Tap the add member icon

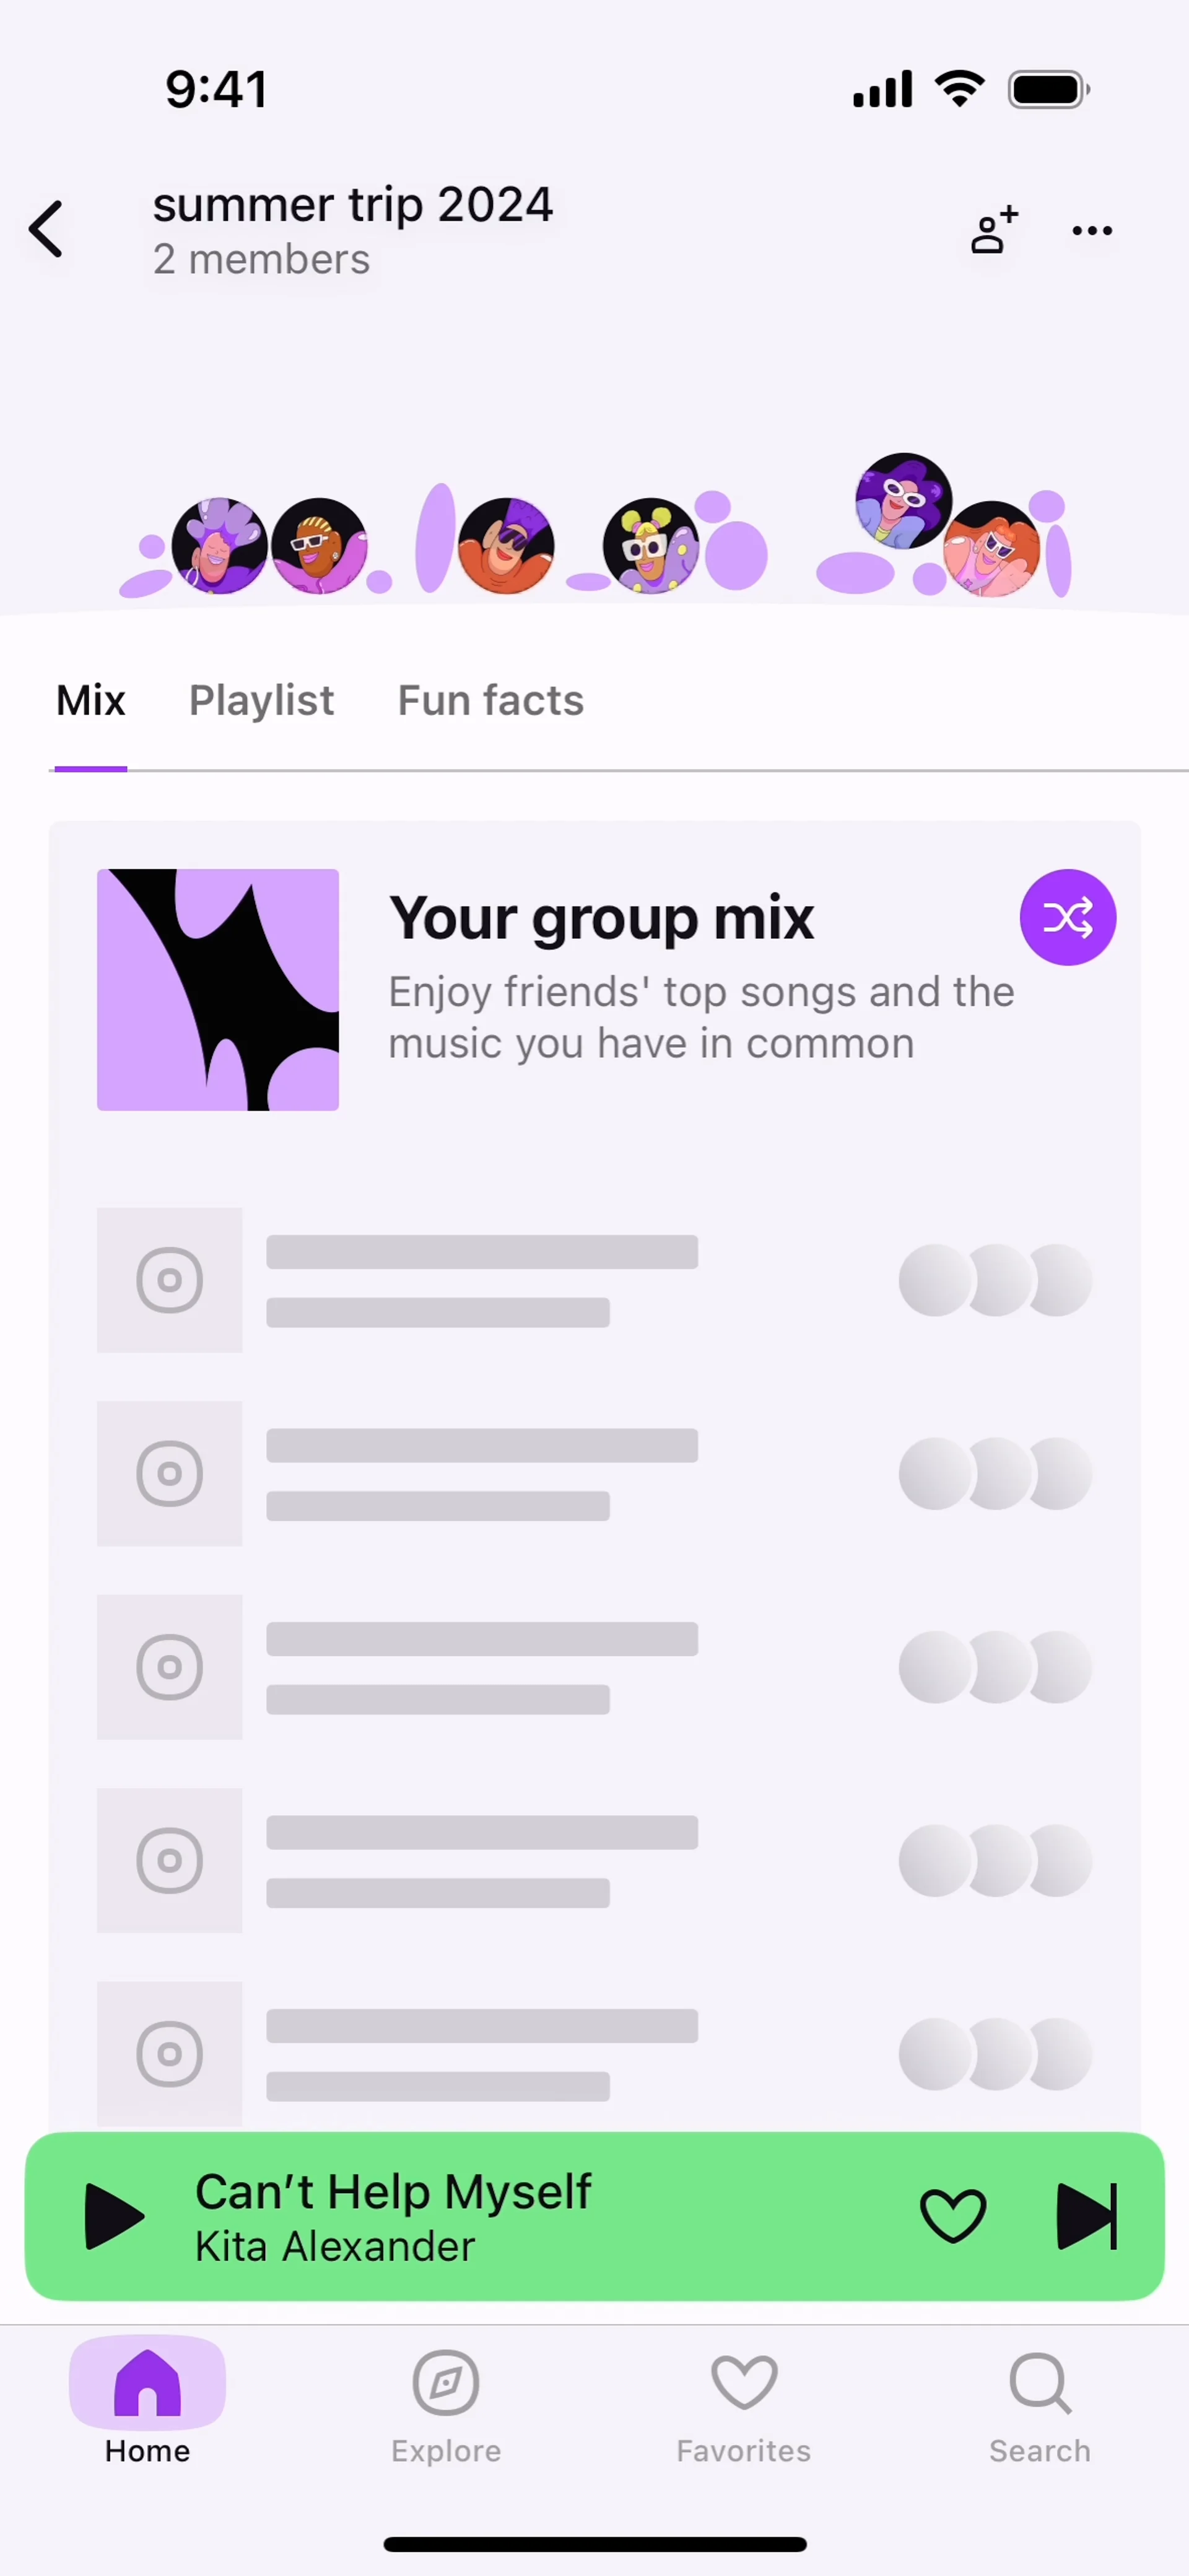tap(993, 230)
